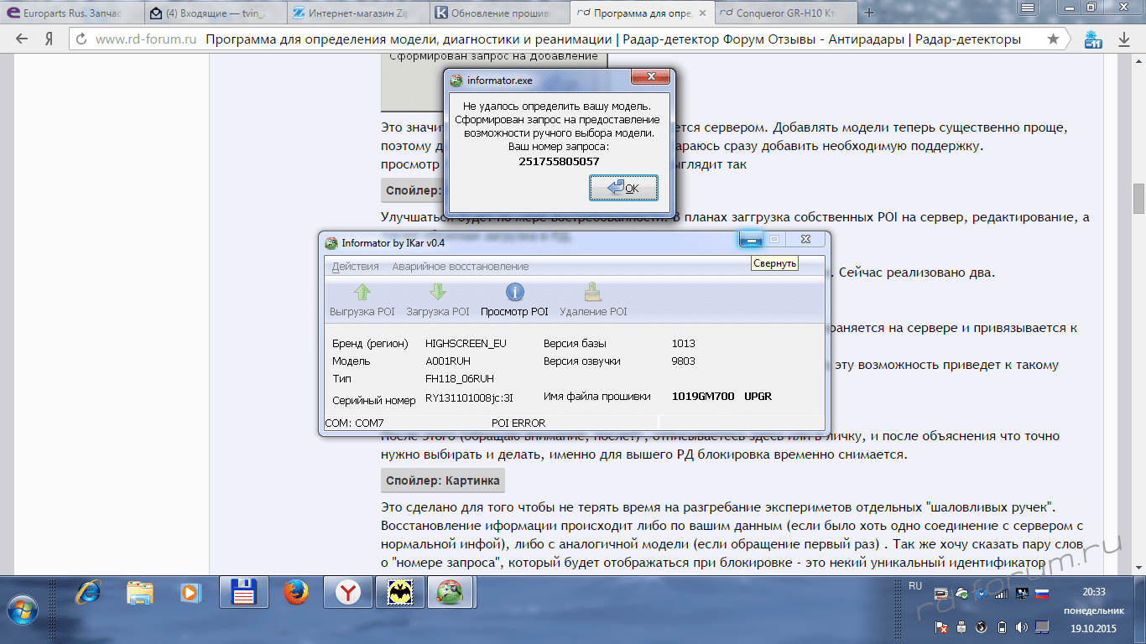The image size is (1146, 644).
Task: Open a new browser tab
Action: [x=869, y=13]
